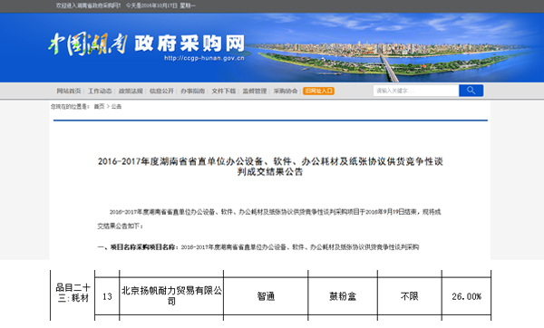
Task: Open the 信息公开 navigation item
Action: 161,91
